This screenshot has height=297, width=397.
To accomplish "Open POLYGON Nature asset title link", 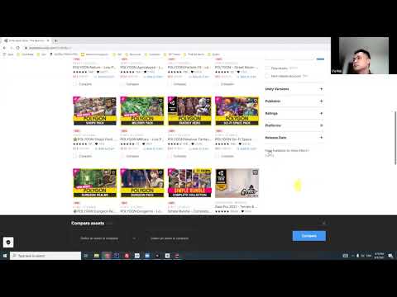I will click(94, 68).
